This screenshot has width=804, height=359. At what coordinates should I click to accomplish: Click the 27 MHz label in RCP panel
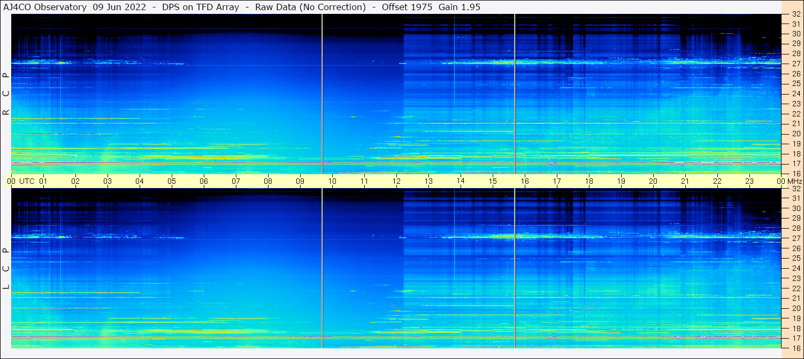pyautogui.click(x=795, y=64)
